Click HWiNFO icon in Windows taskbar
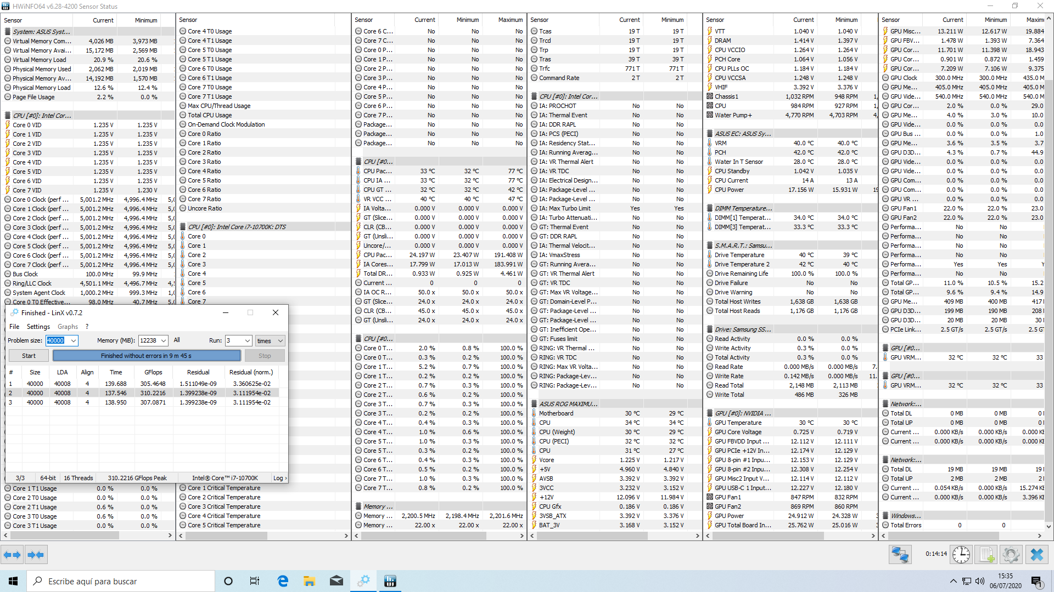This screenshot has width=1054, height=592. (x=390, y=581)
